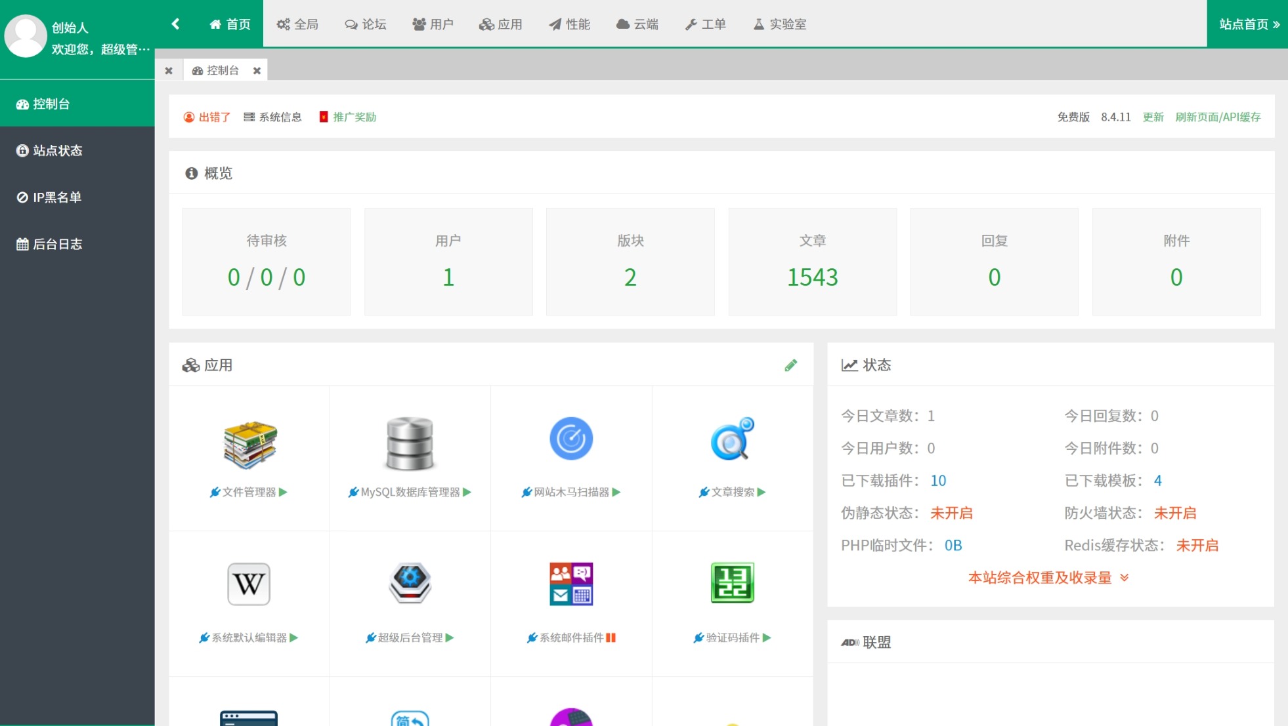1288x726 pixels.
Task: Click 刷新页面/API缓存 to refresh cache
Action: tap(1219, 117)
